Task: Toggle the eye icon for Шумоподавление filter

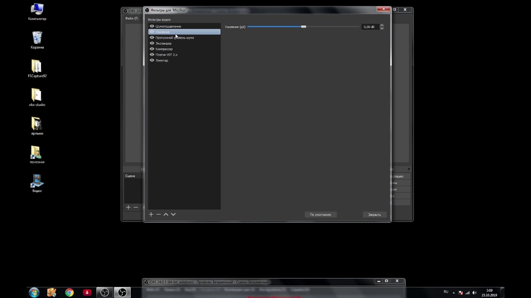Action: pos(152,26)
